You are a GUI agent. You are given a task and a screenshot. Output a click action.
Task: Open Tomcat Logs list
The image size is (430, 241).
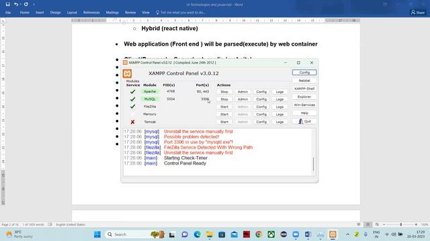[x=279, y=122]
